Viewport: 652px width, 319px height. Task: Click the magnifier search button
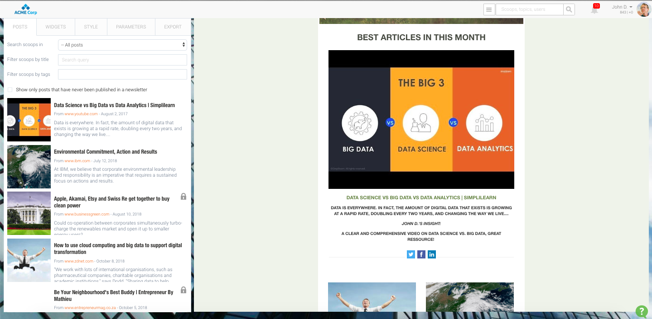pos(569,9)
